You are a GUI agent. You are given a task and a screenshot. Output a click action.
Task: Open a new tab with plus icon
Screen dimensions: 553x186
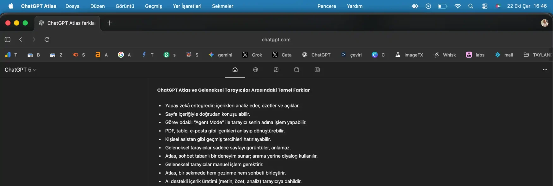click(110, 23)
